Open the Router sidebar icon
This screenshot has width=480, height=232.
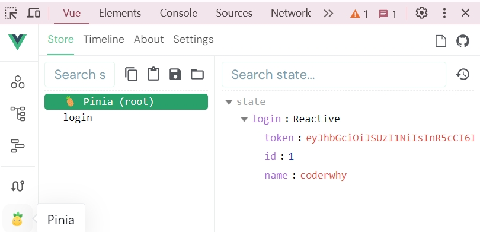point(17,186)
